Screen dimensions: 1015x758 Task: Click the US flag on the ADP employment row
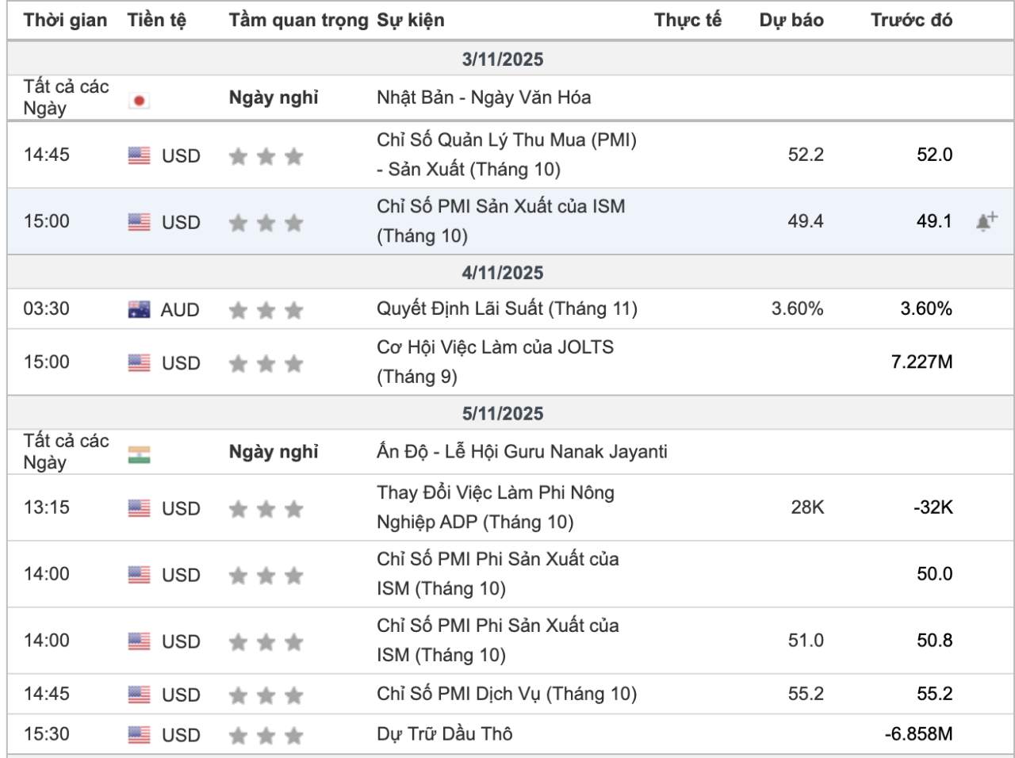(x=139, y=508)
